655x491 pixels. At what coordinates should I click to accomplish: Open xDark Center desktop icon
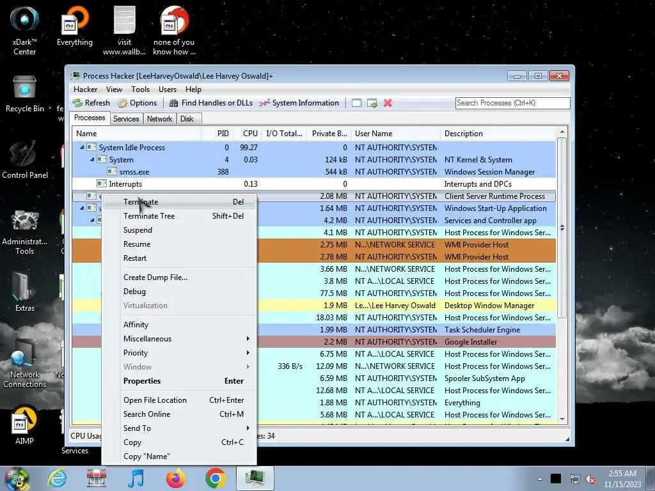coord(24,29)
